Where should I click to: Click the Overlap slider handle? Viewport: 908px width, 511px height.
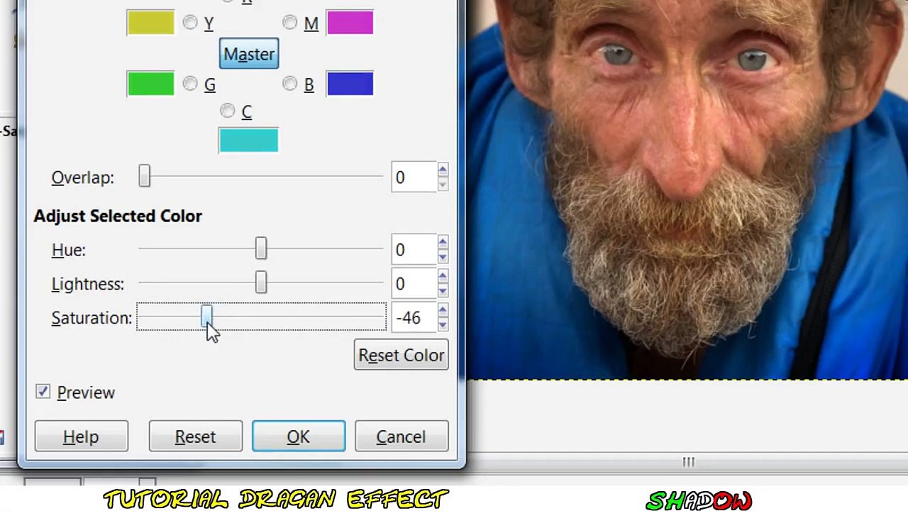click(x=144, y=177)
